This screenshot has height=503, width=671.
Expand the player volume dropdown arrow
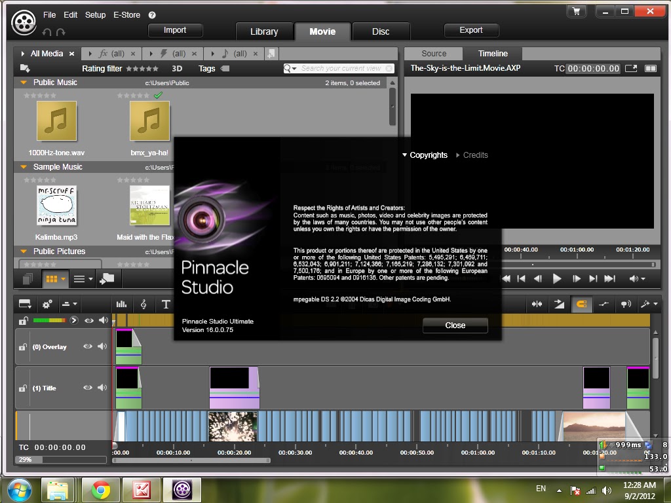[644, 278]
